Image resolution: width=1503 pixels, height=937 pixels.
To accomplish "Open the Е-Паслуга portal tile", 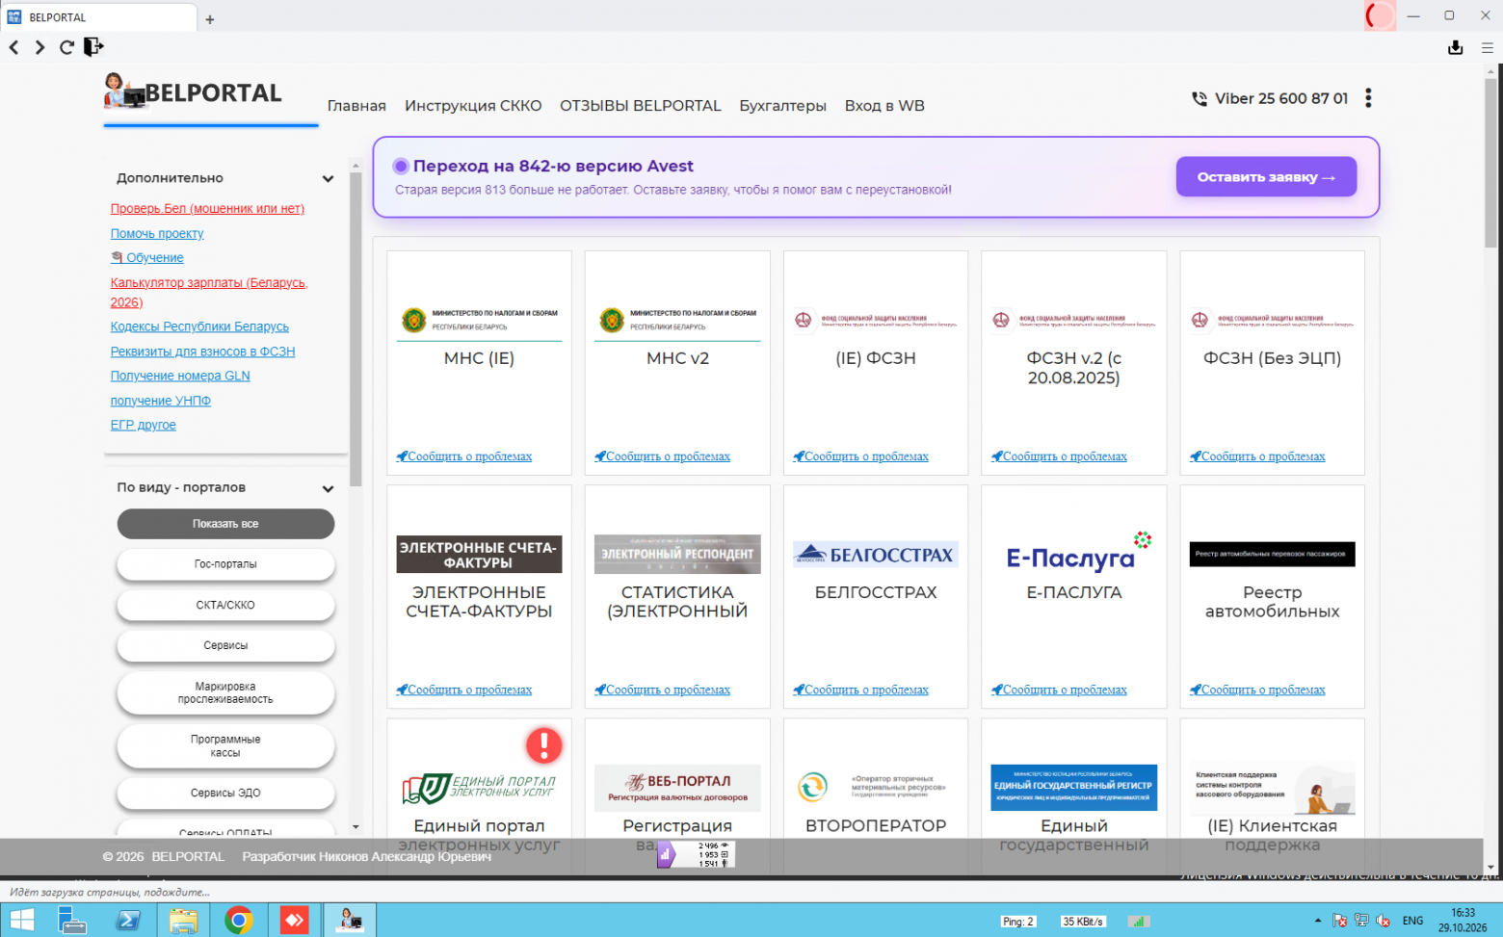I will point(1074,596).
